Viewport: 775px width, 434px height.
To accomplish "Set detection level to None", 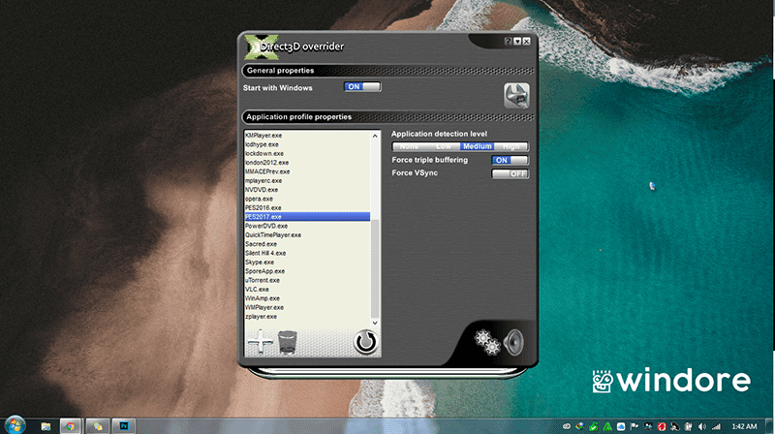I will point(409,146).
